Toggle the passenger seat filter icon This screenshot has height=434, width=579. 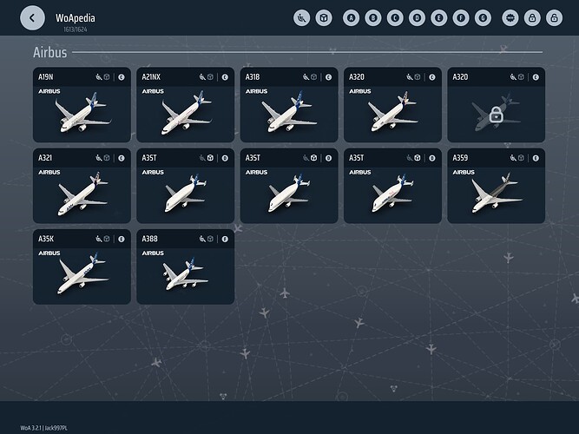pyautogui.click(x=301, y=17)
